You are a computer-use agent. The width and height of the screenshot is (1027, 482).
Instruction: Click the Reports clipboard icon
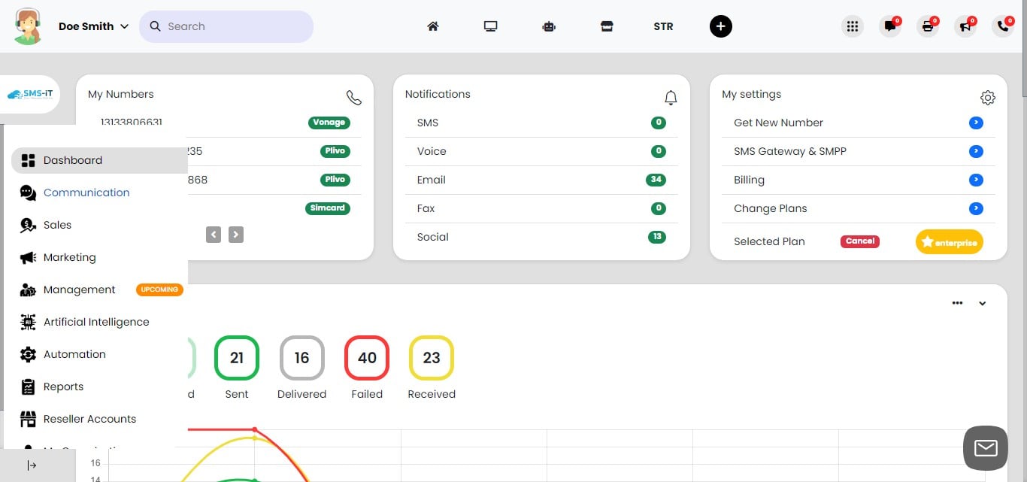pyautogui.click(x=28, y=387)
